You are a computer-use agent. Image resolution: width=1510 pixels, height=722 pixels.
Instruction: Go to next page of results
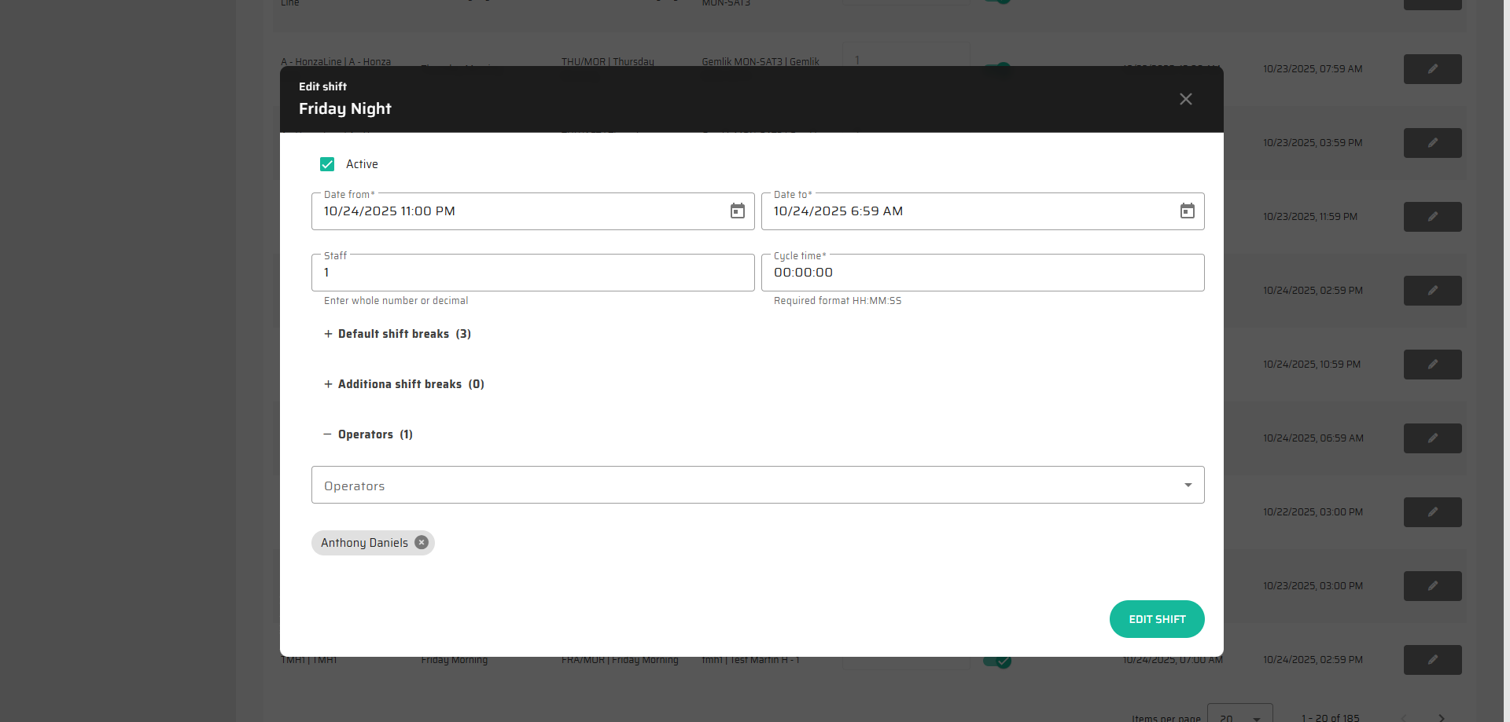tap(1441, 717)
